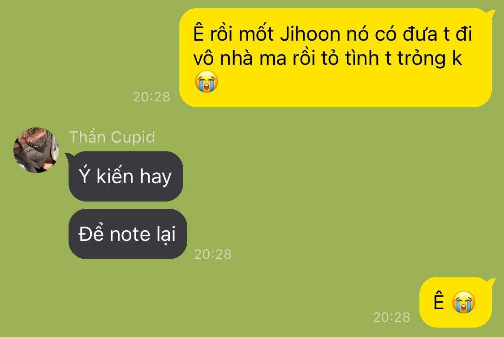Tap the sender name Thần Cupid

coord(112,137)
